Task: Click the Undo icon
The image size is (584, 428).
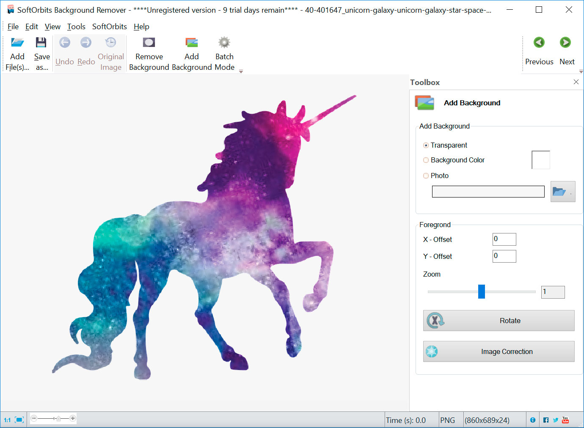Action: click(x=64, y=42)
